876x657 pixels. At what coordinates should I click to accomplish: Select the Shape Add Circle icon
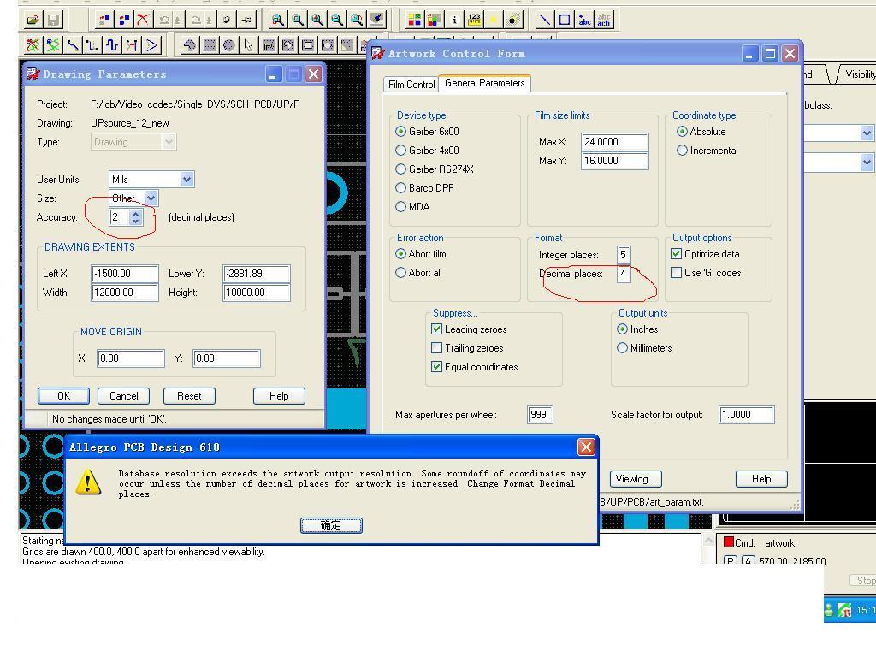[229, 44]
